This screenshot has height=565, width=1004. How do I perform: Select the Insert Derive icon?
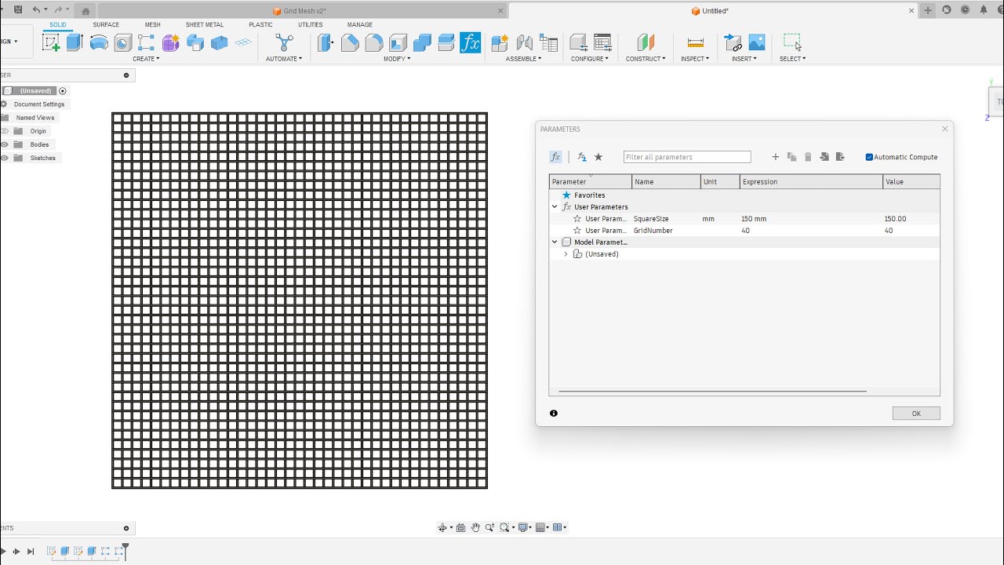[733, 43]
